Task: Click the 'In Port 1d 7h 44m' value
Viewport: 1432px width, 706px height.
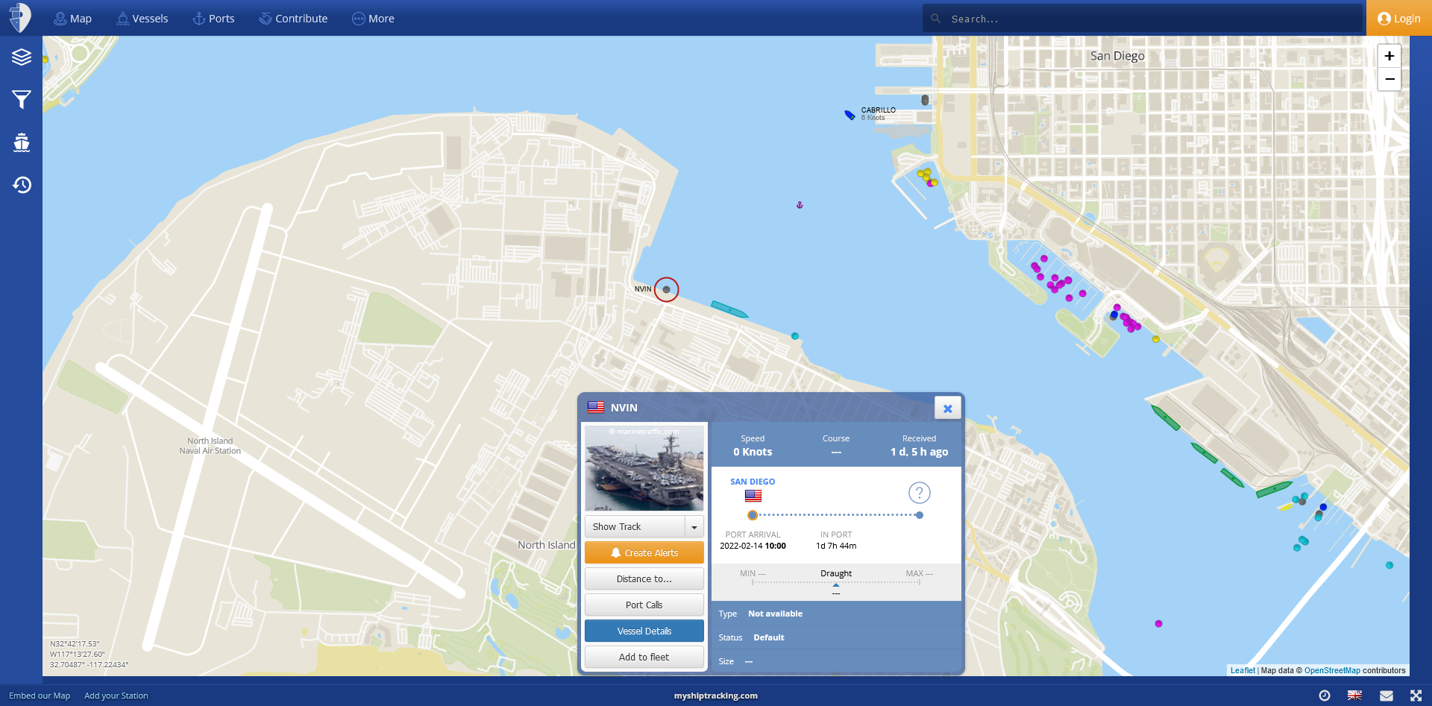Action: 836,546
